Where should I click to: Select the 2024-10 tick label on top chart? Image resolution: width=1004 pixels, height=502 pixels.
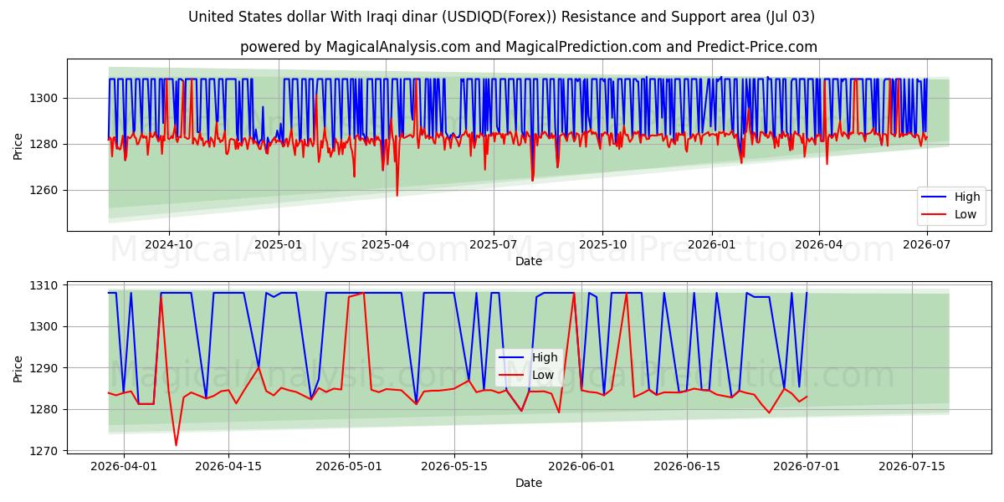point(169,244)
